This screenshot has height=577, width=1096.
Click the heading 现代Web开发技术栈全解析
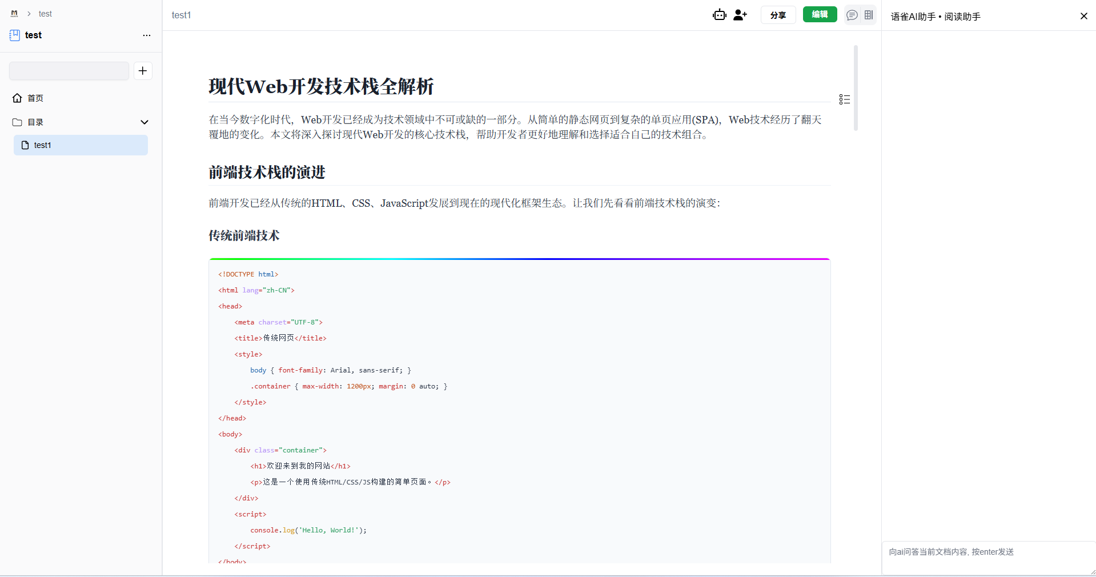(321, 86)
